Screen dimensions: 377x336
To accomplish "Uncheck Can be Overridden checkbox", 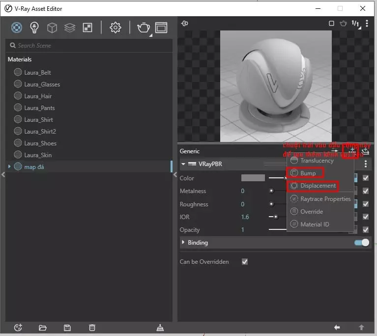I will [x=245, y=261].
